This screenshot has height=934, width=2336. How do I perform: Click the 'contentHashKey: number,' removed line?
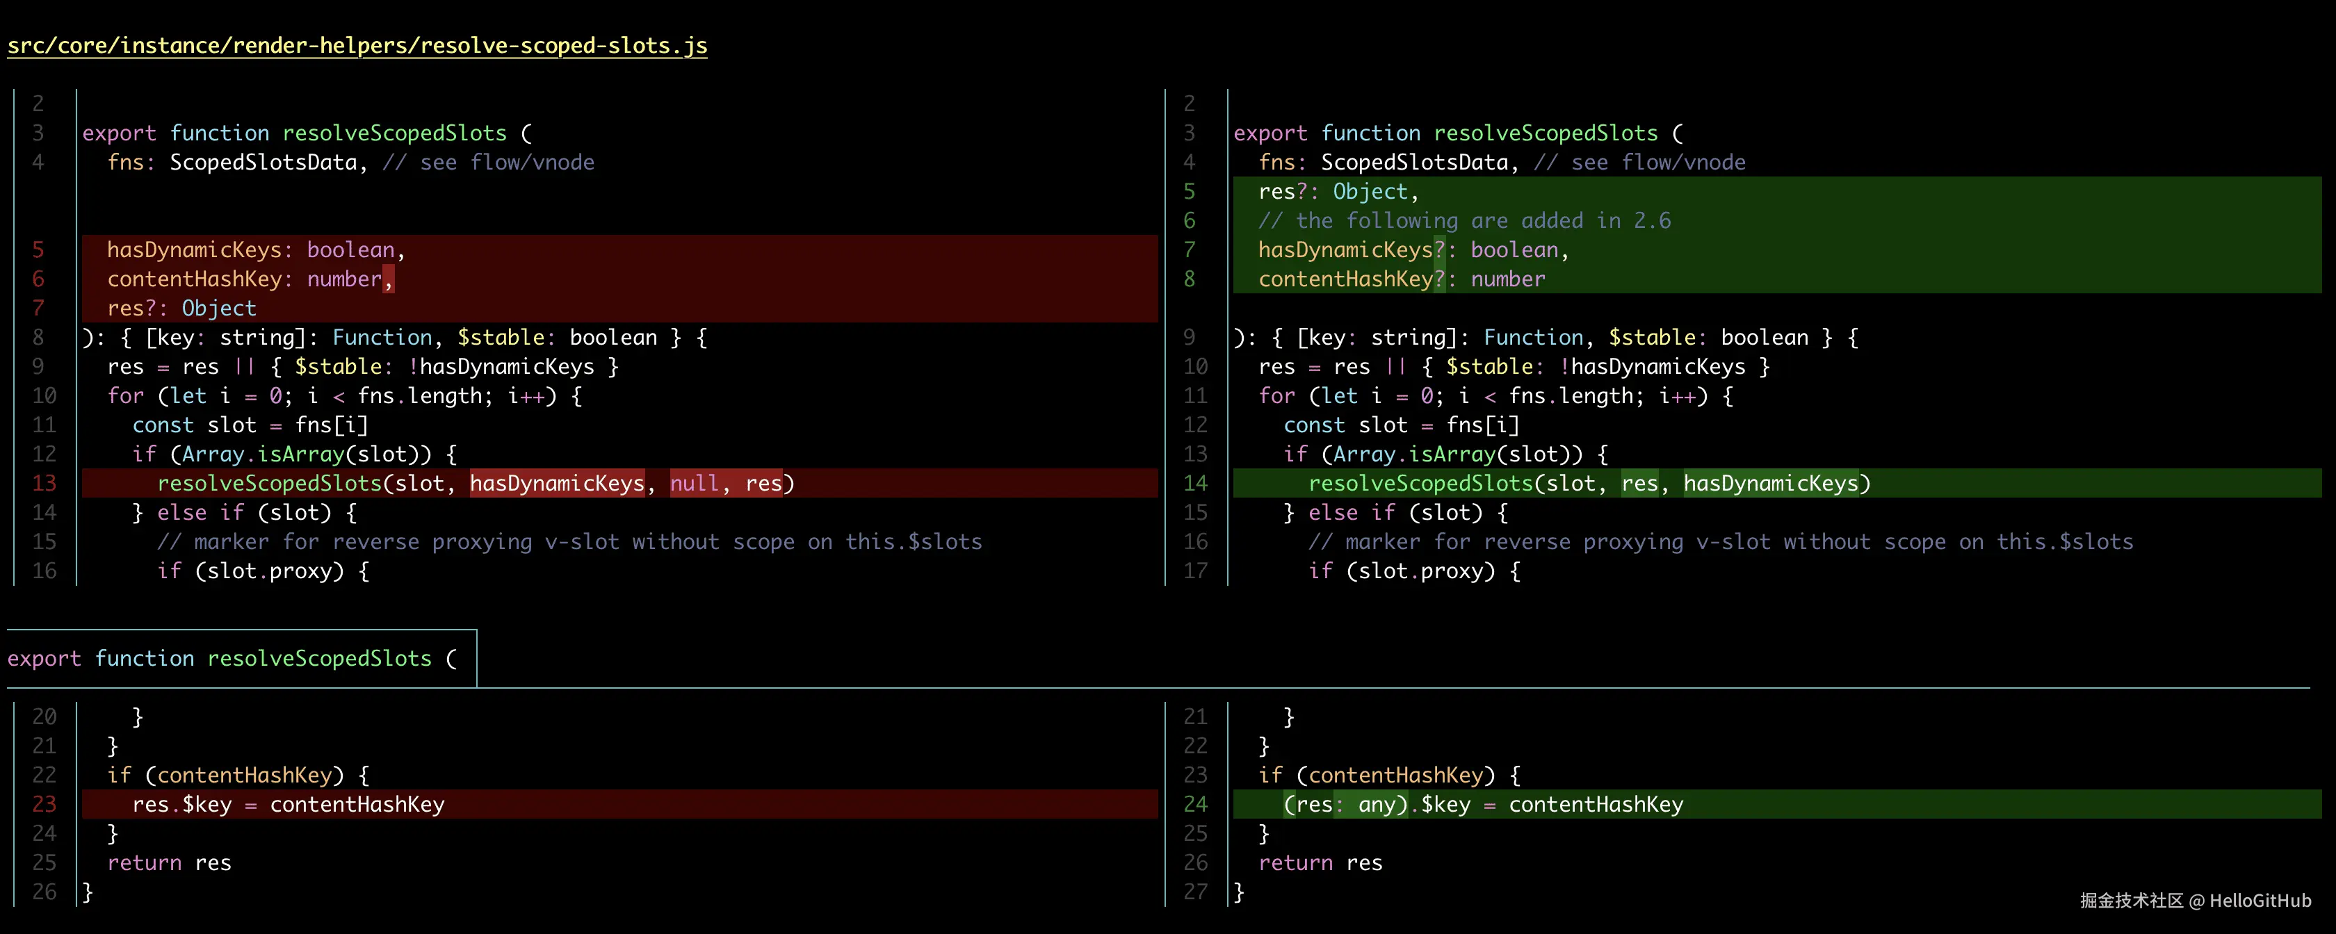click(x=250, y=279)
